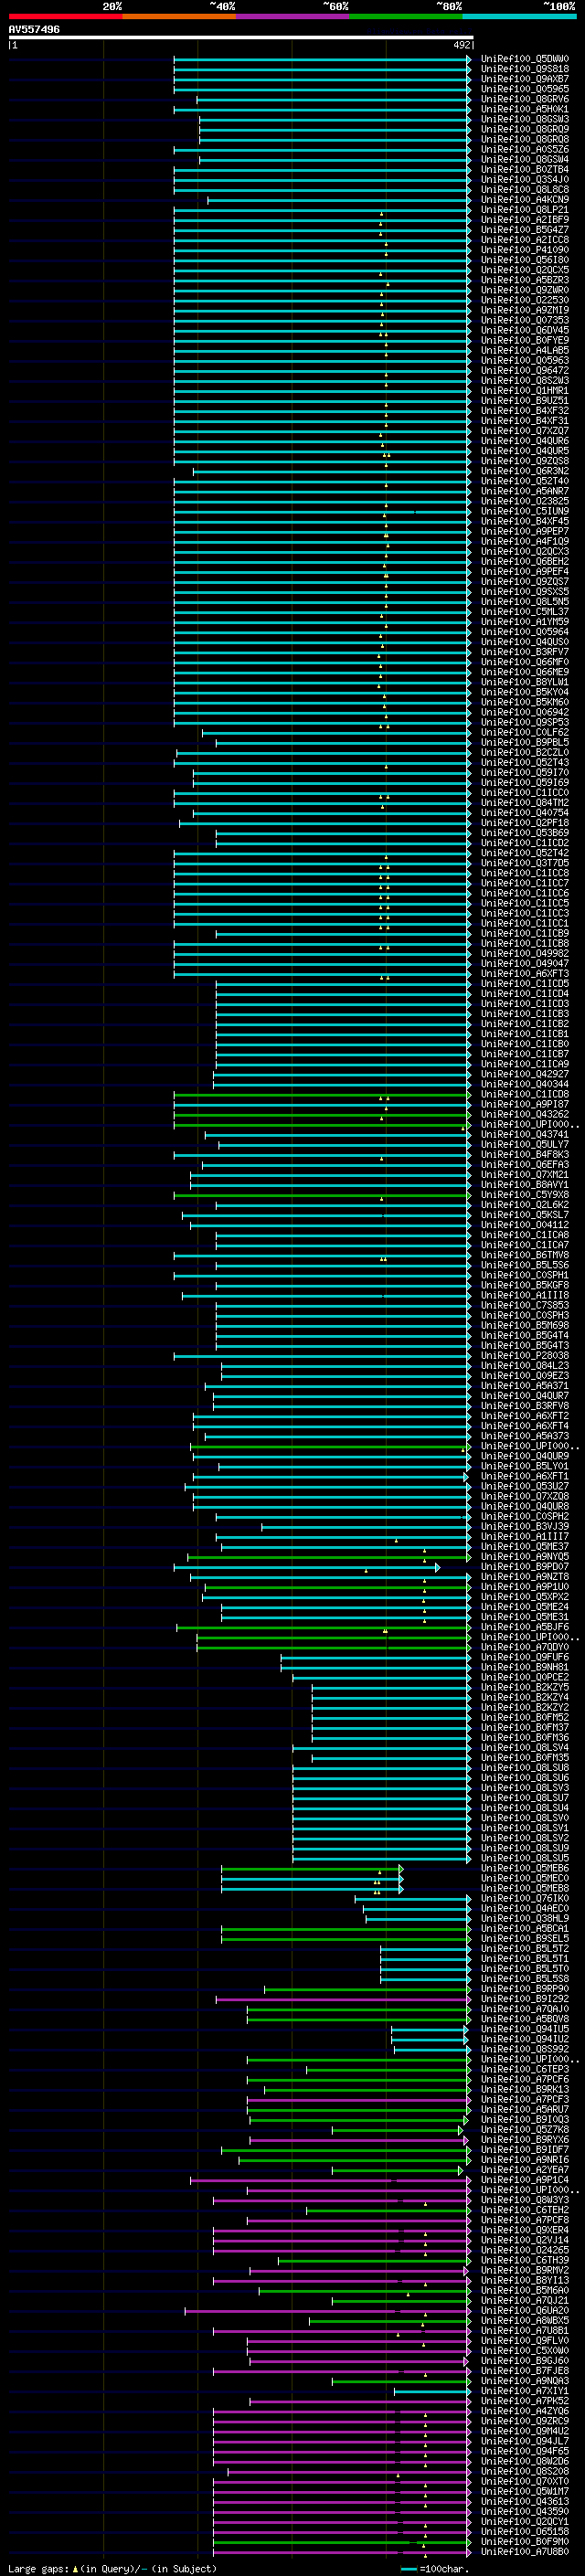Open entry UniRef100_B5M698
This screenshot has height=2576, width=585.
525,1325
